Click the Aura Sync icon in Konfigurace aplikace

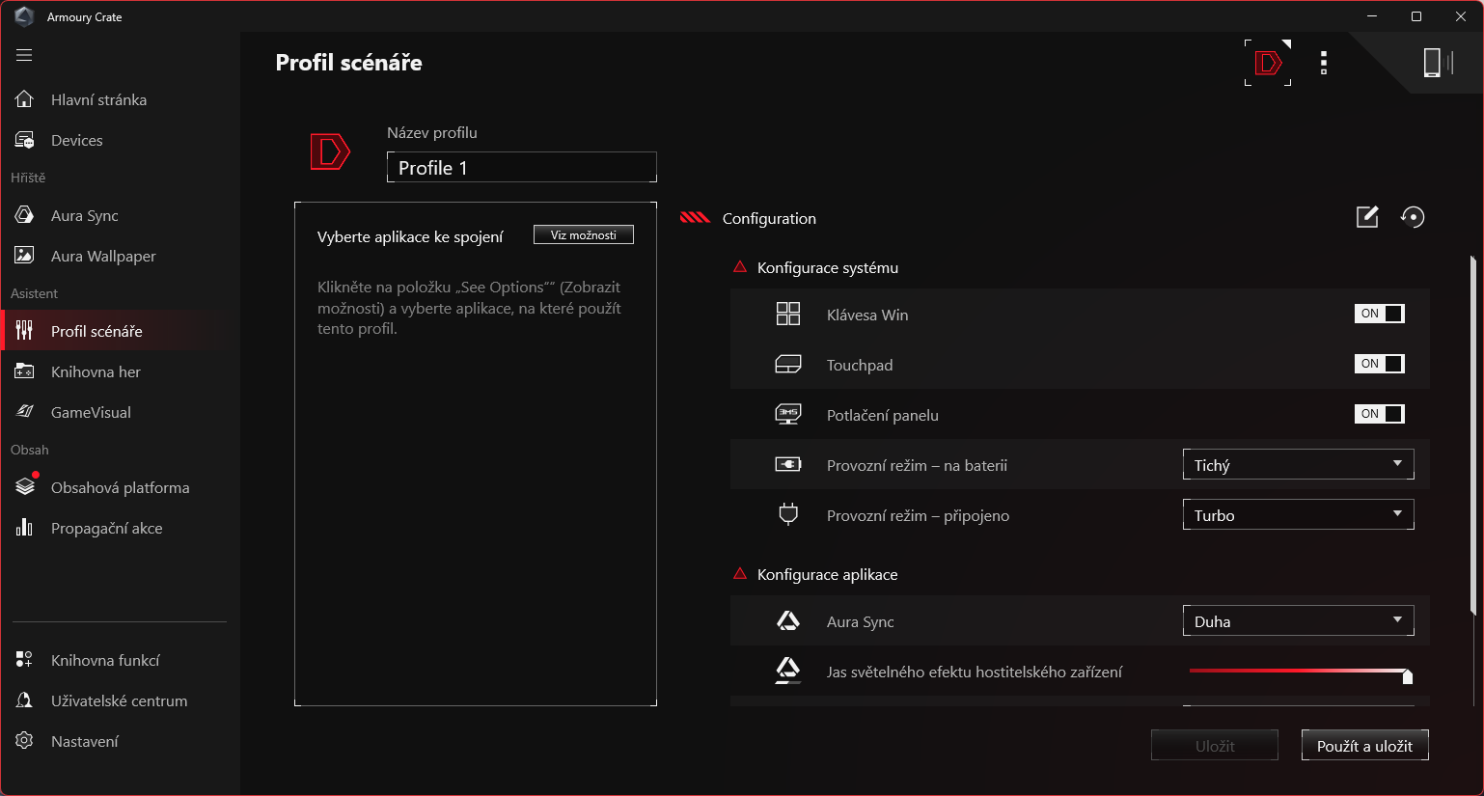coord(788,621)
